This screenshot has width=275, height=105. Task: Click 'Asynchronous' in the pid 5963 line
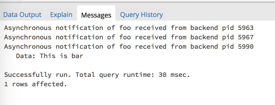tap(28, 28)
